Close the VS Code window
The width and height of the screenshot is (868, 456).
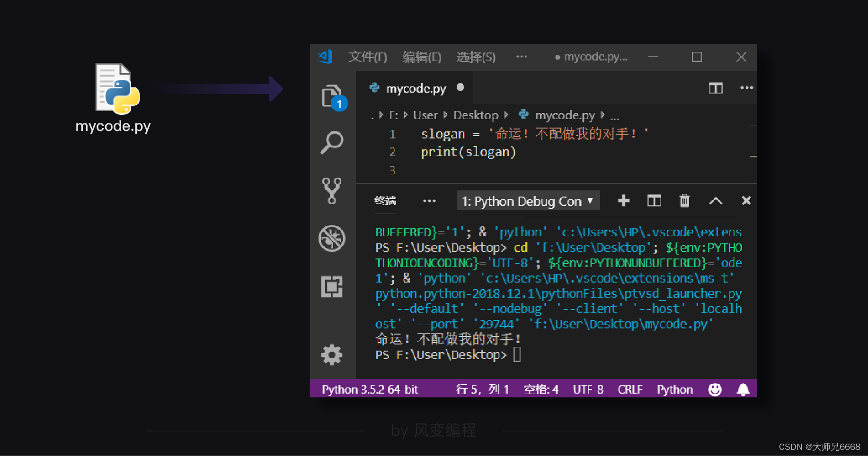pyautogui.click(x=741, y=57)
